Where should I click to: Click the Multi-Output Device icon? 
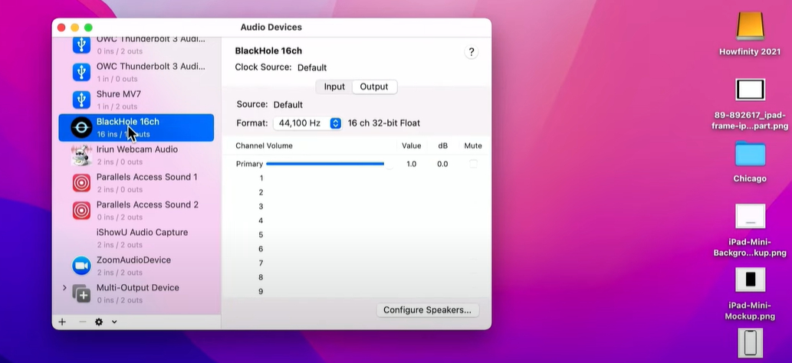pos(81,293)
